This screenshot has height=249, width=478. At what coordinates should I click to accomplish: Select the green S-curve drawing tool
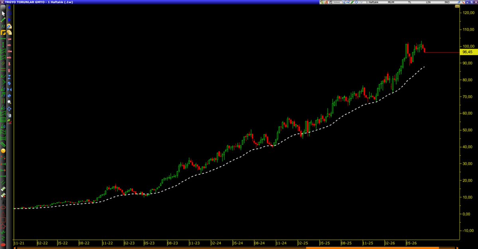point(3,238)
